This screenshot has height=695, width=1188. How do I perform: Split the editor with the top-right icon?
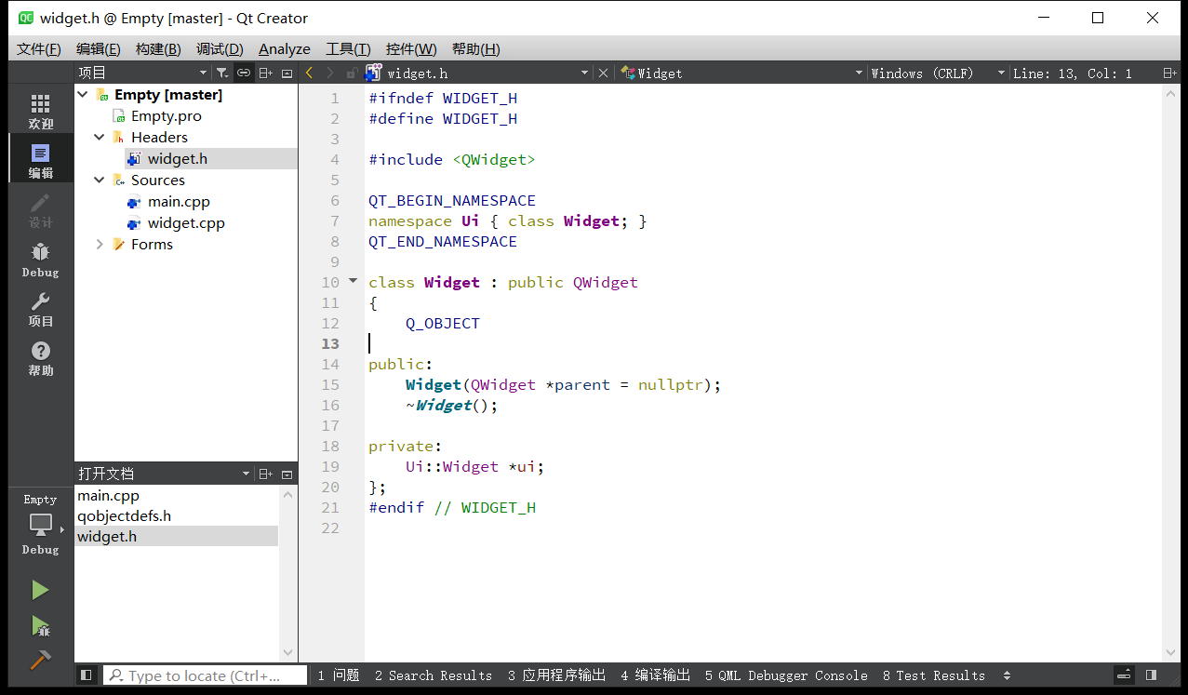click(x=1169, y=73)
